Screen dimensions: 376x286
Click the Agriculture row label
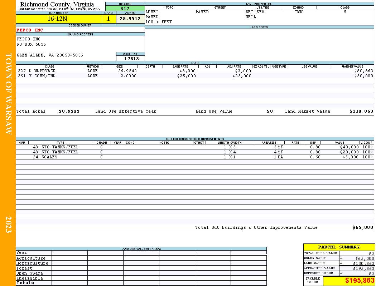(x=31, y=258)
